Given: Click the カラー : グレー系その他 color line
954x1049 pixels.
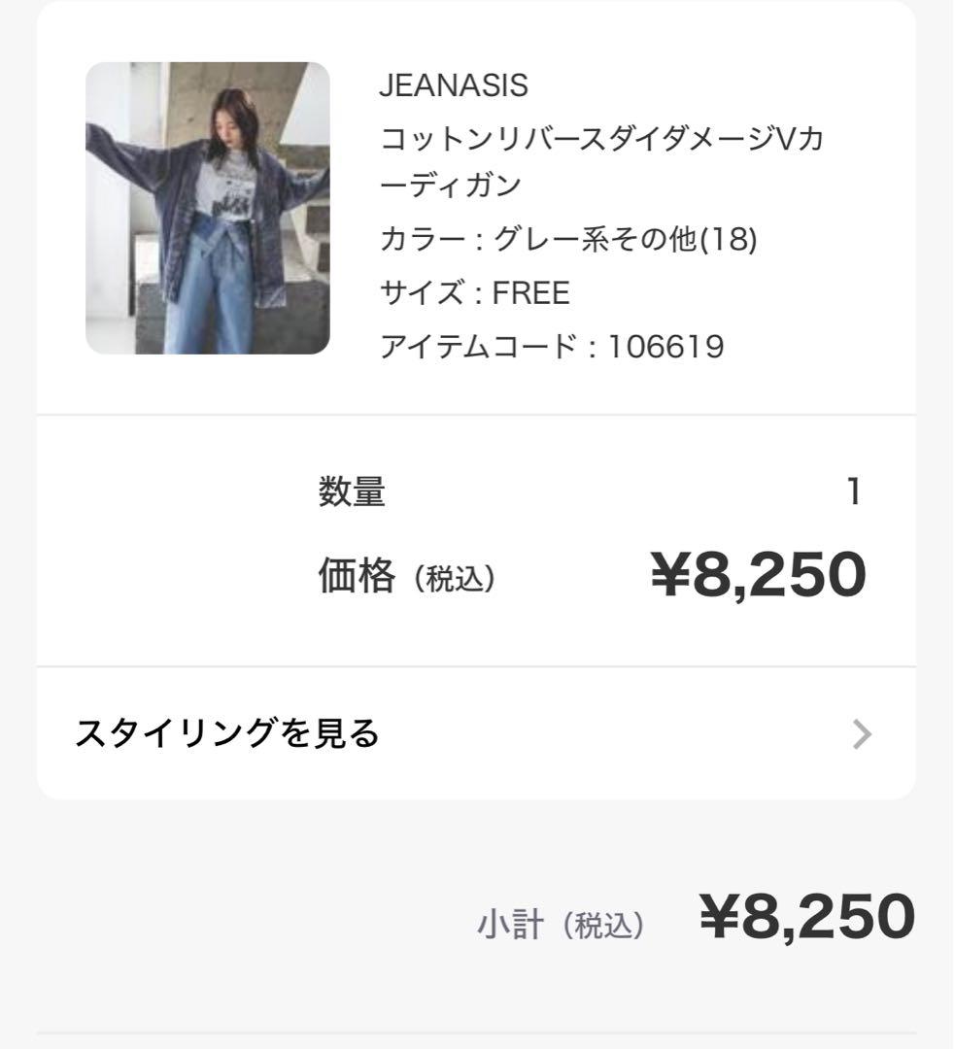Looking at the screenshot, I should [x=567, y=238].
